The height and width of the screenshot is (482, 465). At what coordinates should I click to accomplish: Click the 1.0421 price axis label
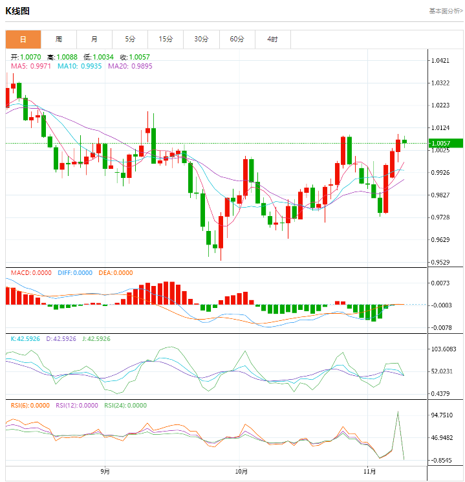[440, 61]
